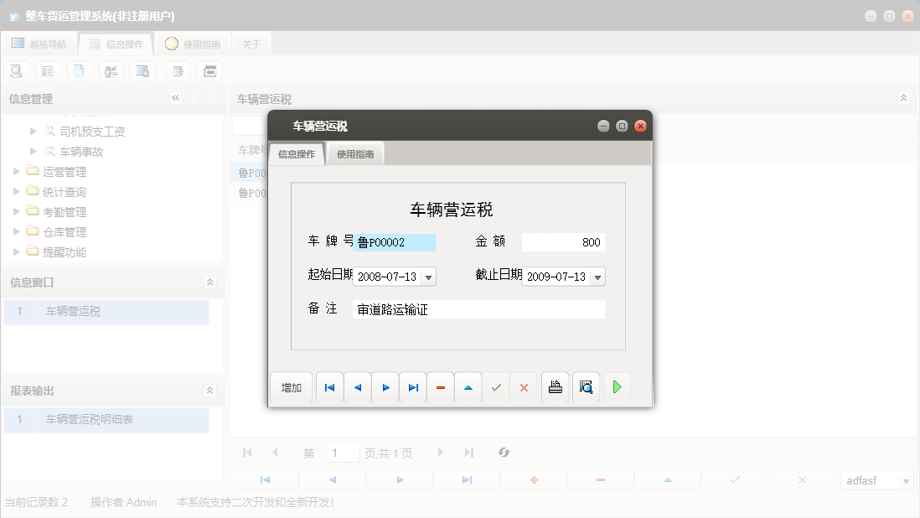The width and height of the screenshot is (920, 518).
Task: Delete current record with the red minus icon
Action: [440, 386]
